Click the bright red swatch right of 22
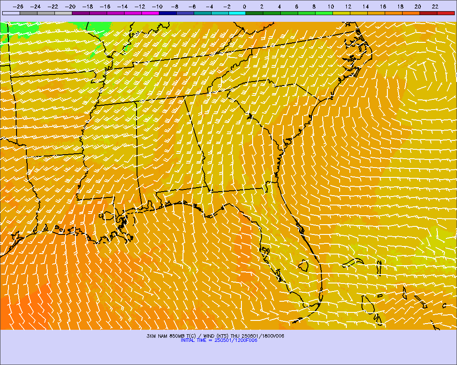 [x=446, y=13]
